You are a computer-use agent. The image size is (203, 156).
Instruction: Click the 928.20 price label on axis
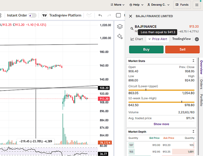(x=104, y=88)
